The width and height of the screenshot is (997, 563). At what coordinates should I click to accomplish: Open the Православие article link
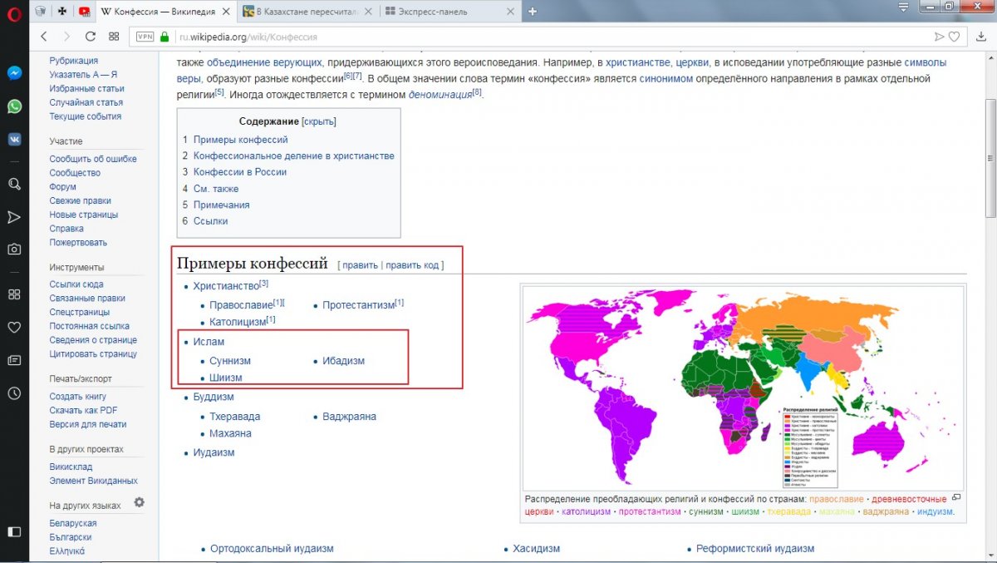(x=241, y=305)
